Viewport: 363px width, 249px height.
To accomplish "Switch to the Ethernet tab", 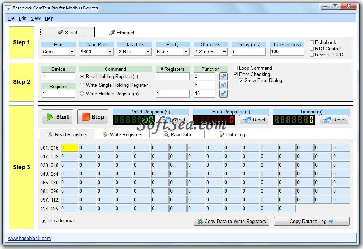I will 121,33.
